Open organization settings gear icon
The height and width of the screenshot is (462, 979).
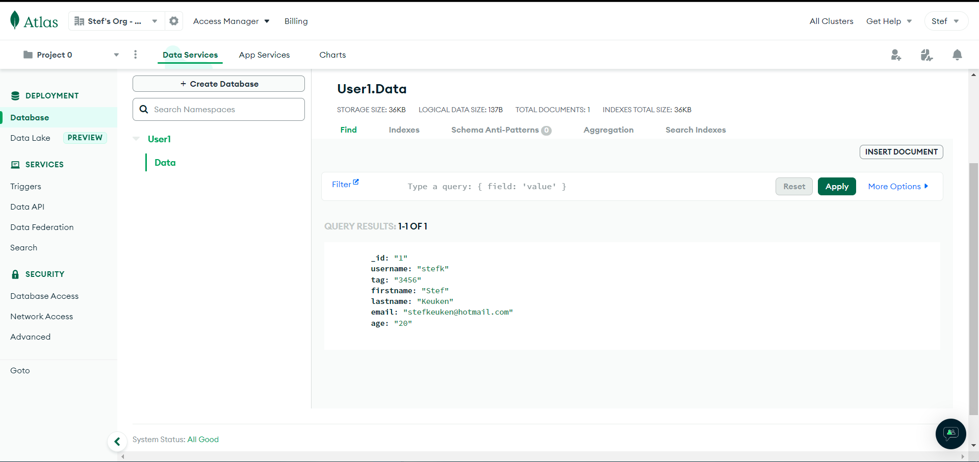click(x=174, y=21)
